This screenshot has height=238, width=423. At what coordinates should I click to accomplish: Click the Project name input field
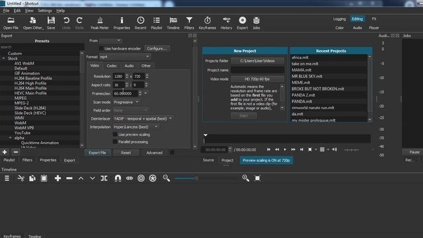pos(257,70)
